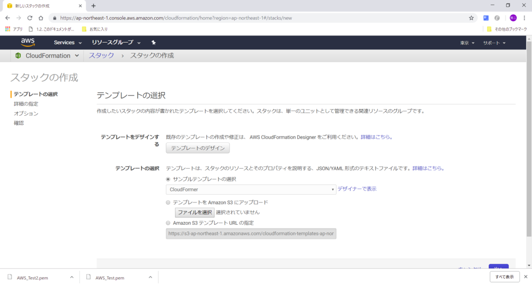
Task: Click the gray circular extension icon
Action: pos(497,18)
